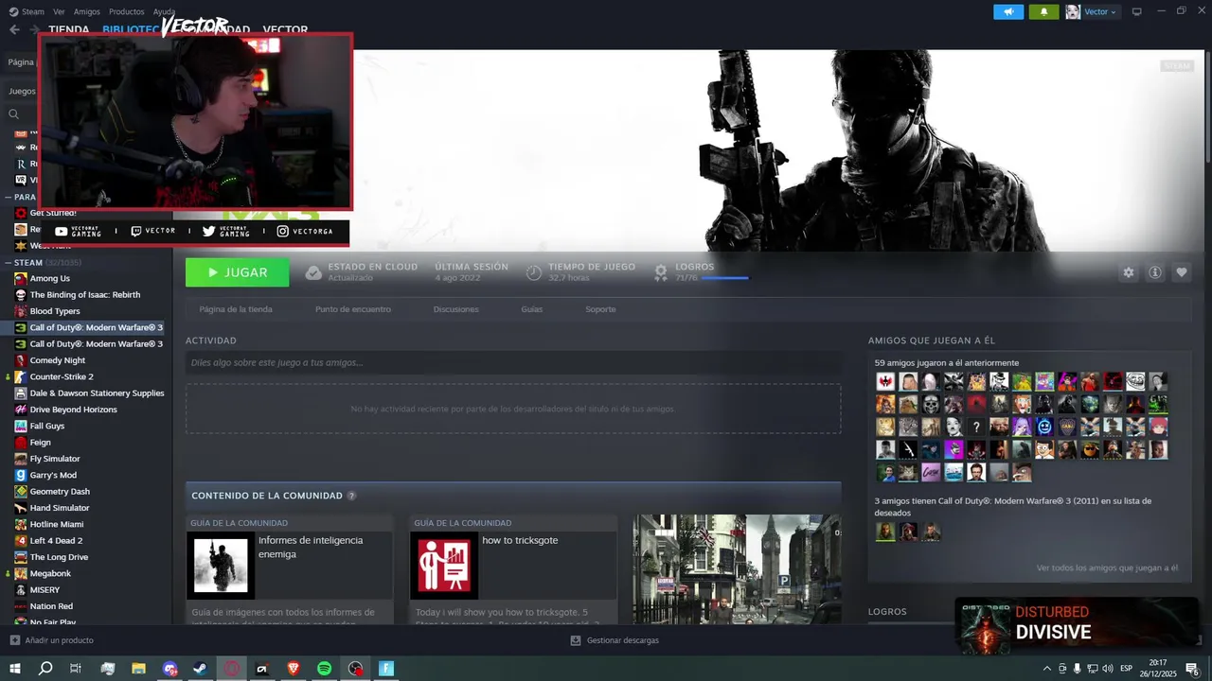The height and width of the screenshot is (681, 1212).
Task: Click the library search magnifier icon
Action: tap(14, 114)
